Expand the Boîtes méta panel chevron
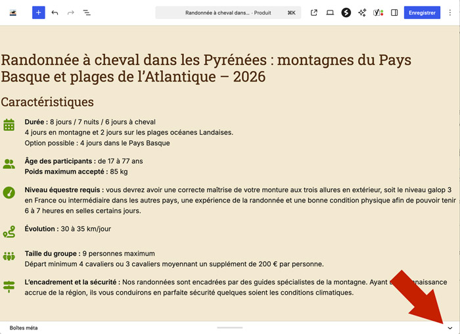 [x=449, y=328]
